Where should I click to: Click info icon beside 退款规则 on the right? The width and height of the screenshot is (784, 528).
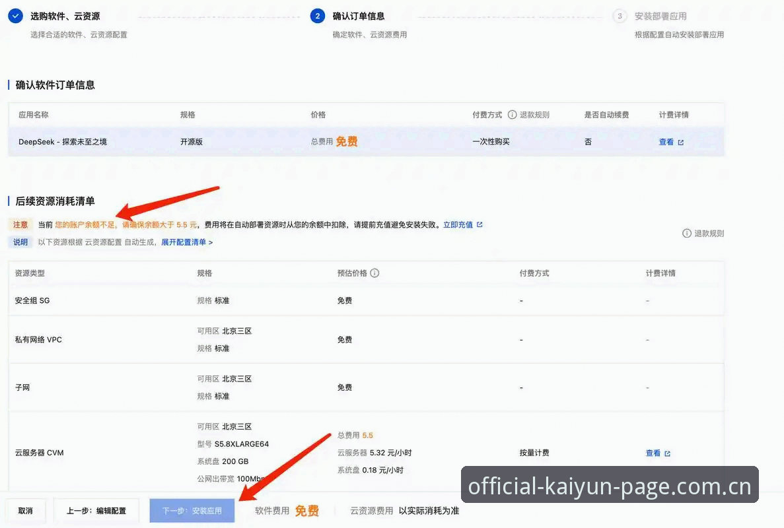point(687,233)
